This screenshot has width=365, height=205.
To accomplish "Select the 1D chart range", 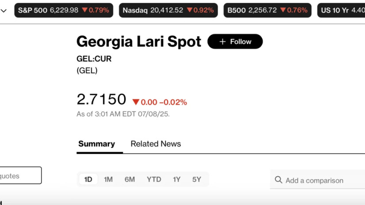I will (x=88, y=179).
